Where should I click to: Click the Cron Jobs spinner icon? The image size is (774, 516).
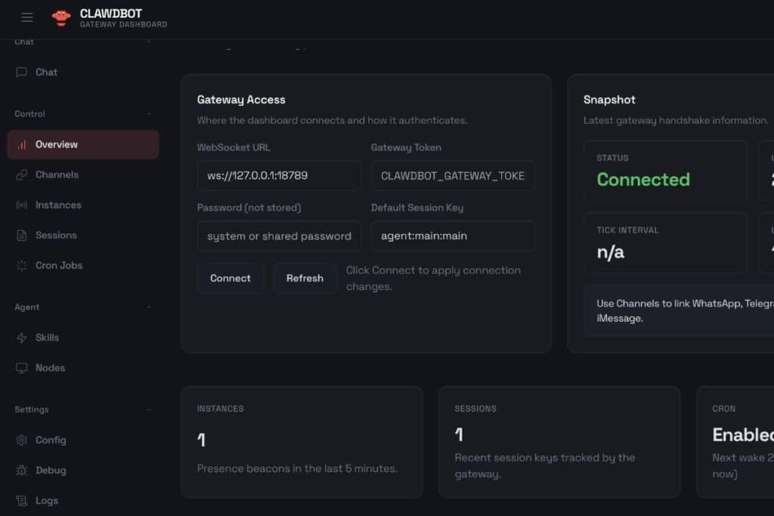coord(22,265)
